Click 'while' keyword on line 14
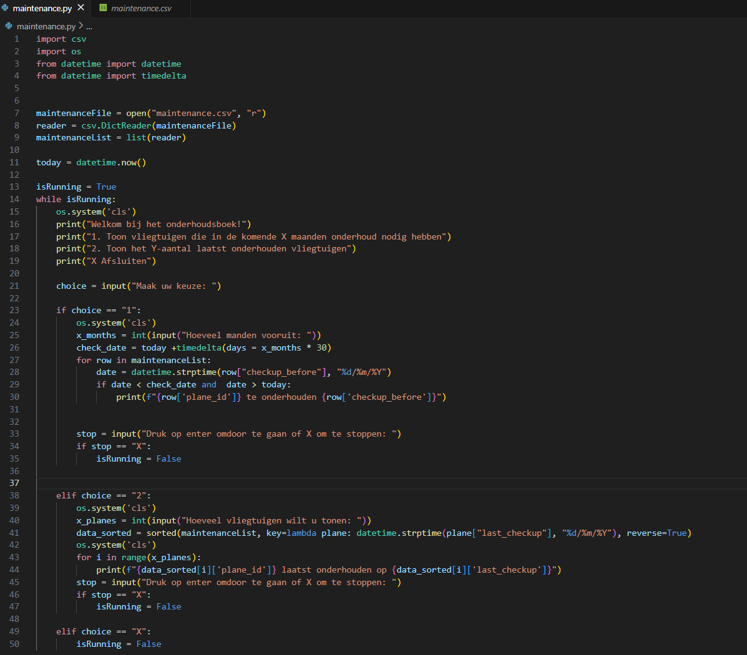The height and width of the screenshot is (655, 747). pos(49,199)
